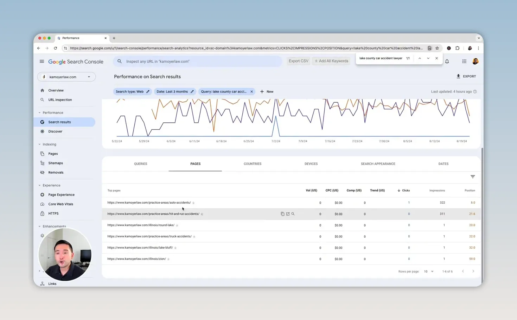Star the zion page row
The width and height of the screenshot is (517, 320).
tap(168, 259)
